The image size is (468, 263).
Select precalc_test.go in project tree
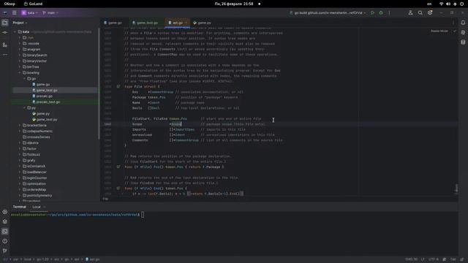click(x=46, y=102)
